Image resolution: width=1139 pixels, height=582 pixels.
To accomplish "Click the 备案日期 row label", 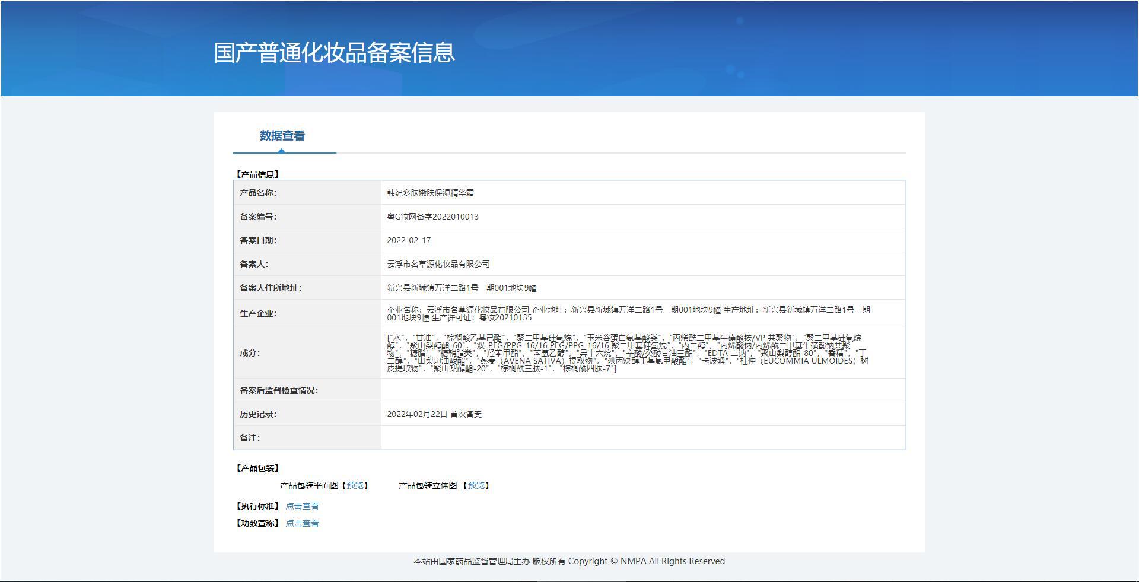I will [x=258, y=240].
